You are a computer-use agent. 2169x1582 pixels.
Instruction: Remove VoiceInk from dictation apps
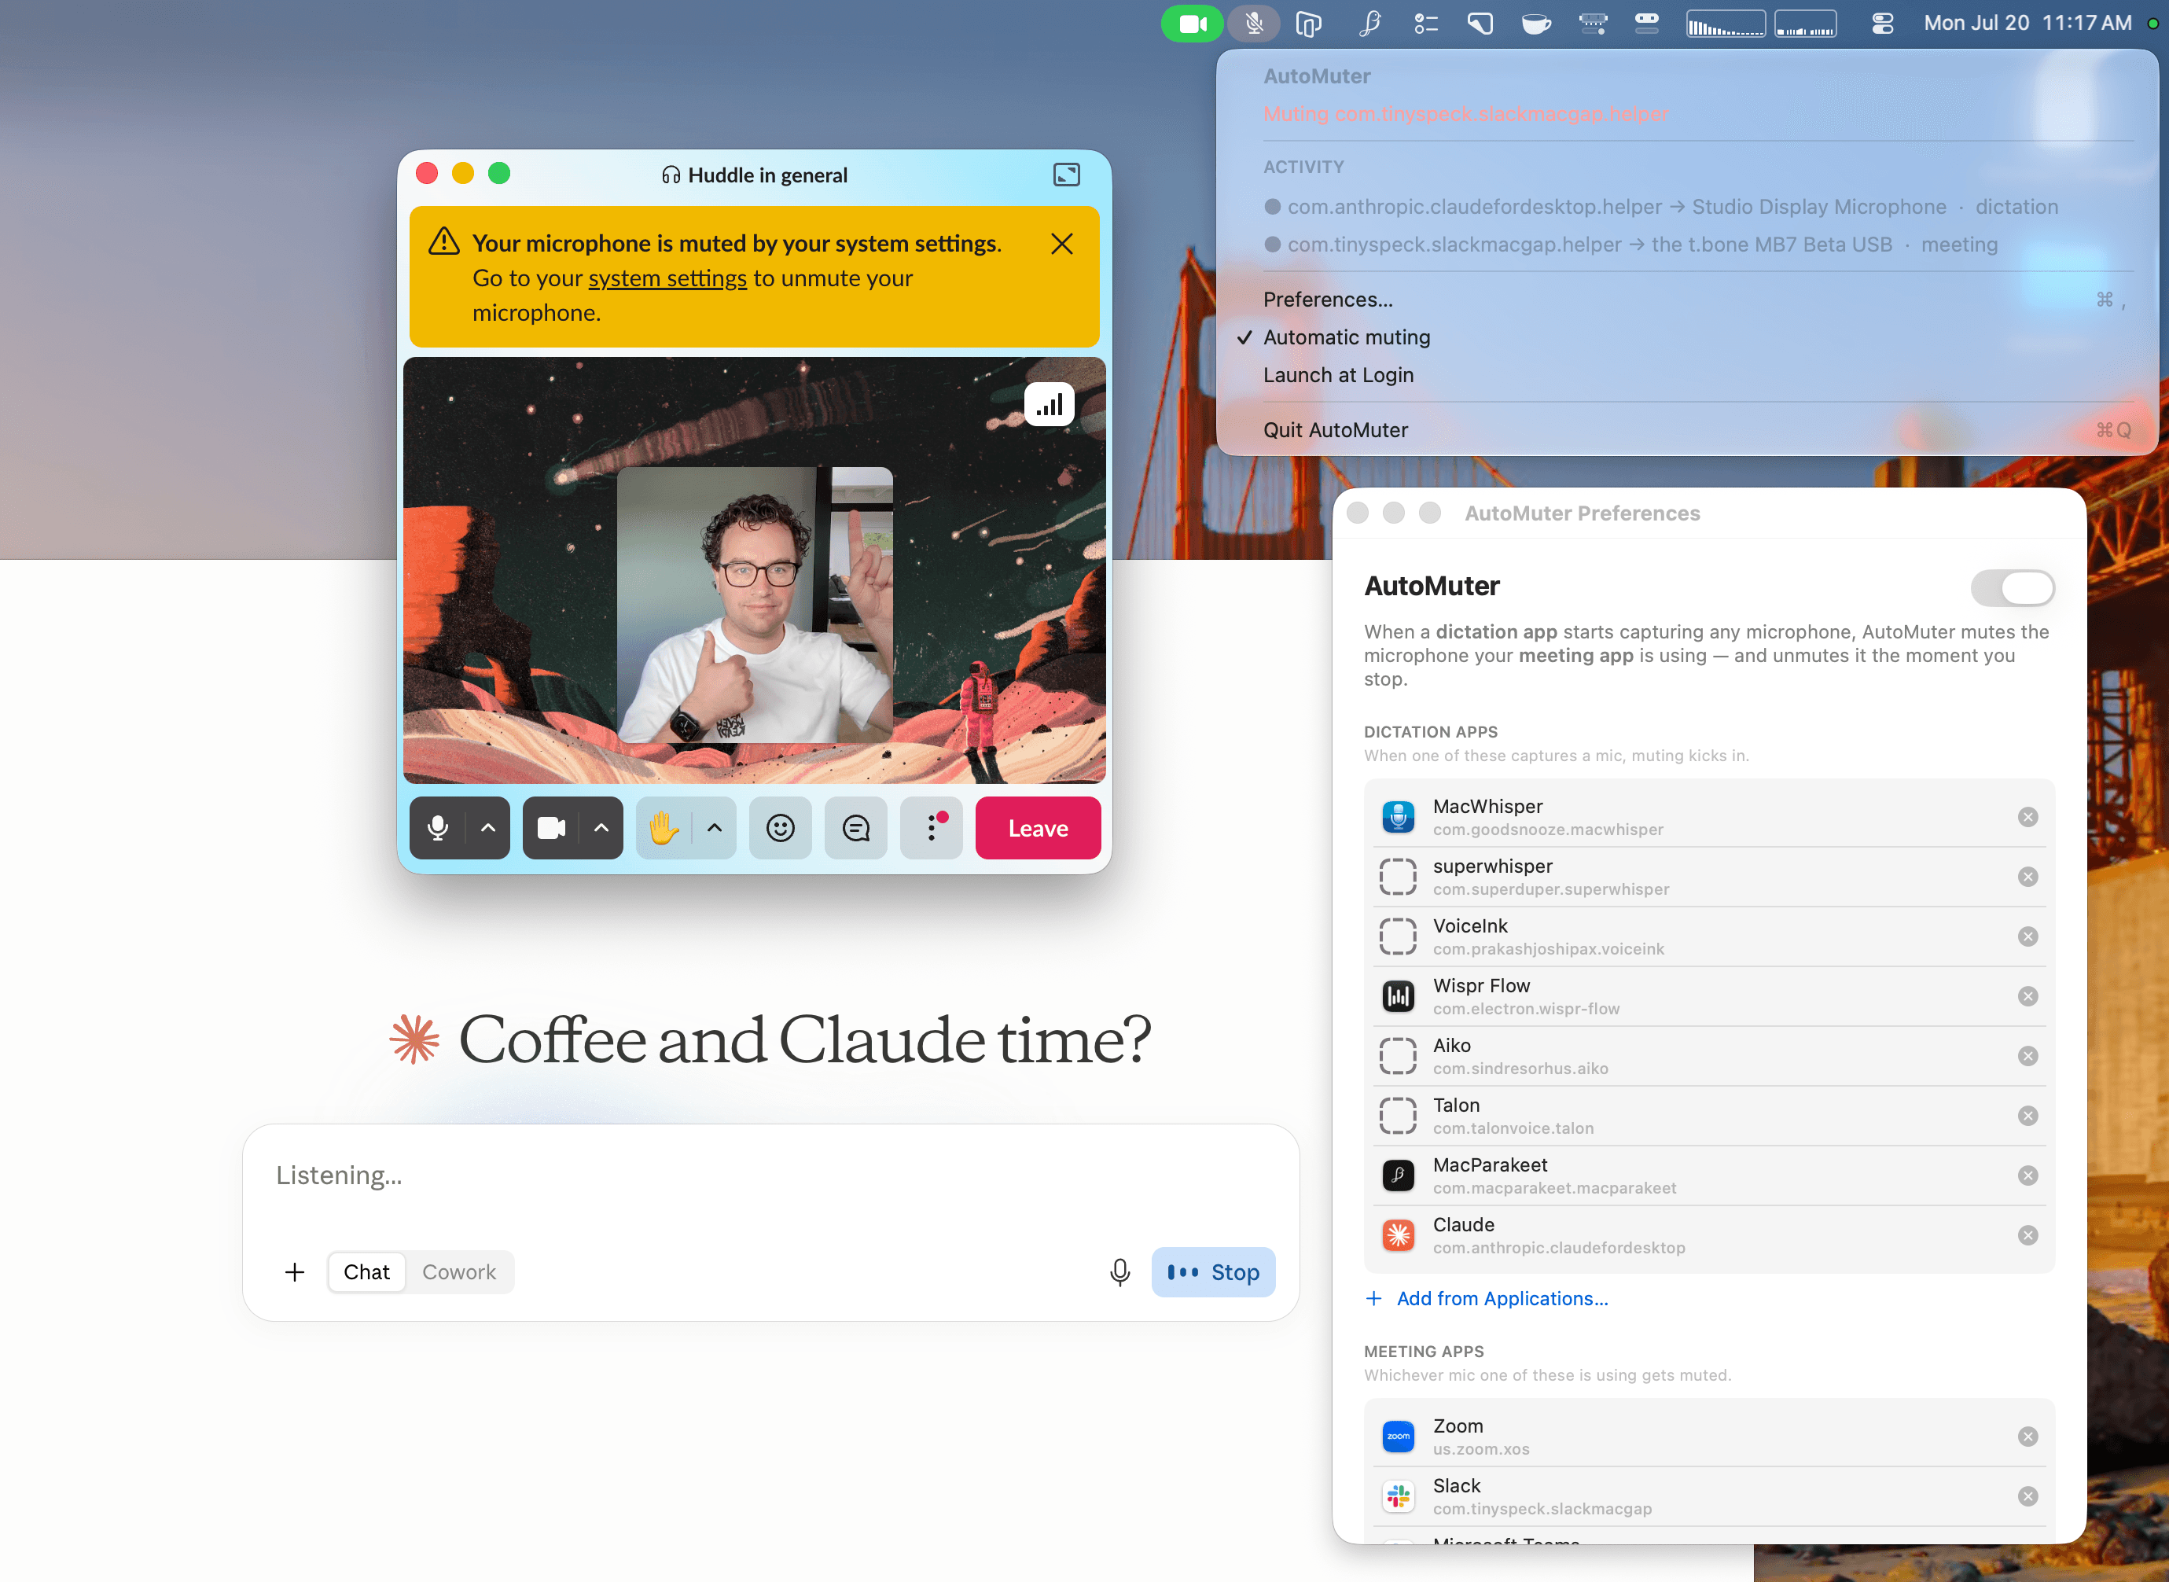(2027, 936)
